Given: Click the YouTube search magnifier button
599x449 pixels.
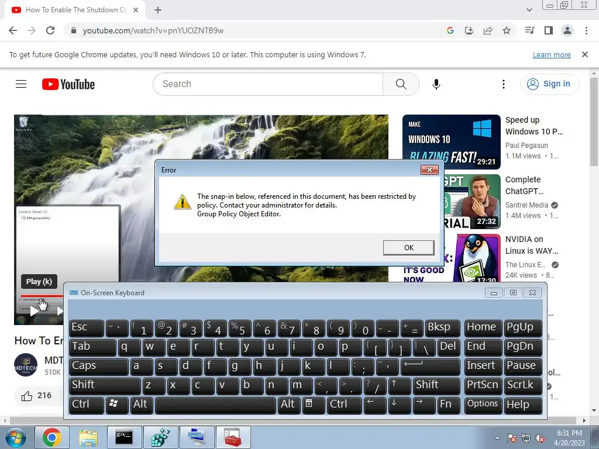Looking at the screenshot, I should 401,84.
